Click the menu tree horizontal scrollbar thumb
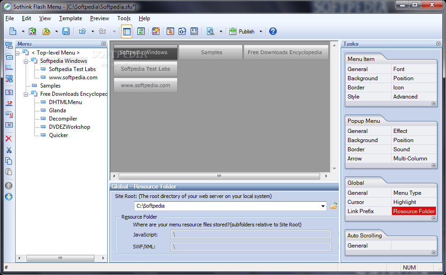The height and width of the screenshot is (275, 446). [x=60, y=258]
